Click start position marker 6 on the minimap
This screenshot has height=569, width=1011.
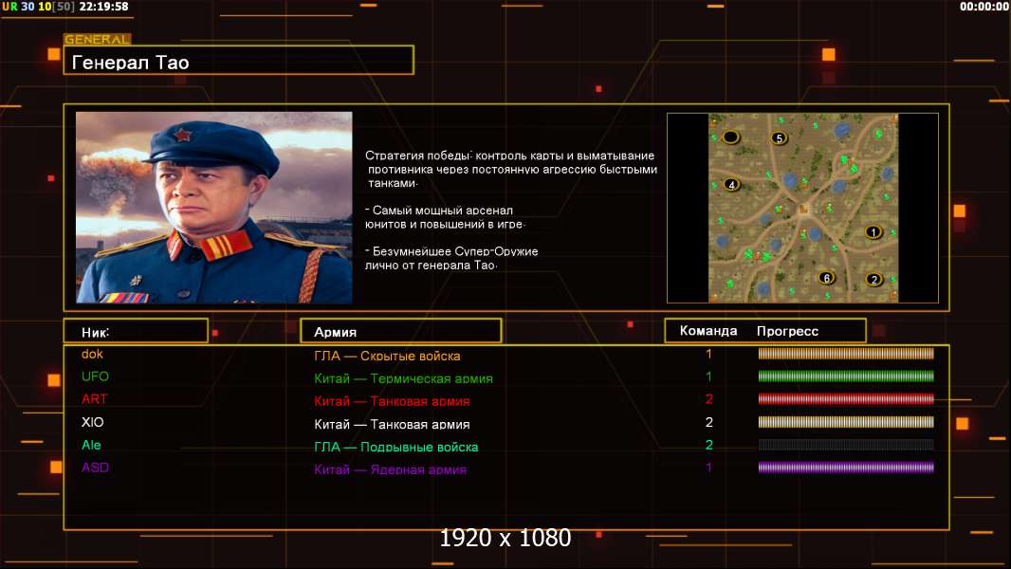827,278
